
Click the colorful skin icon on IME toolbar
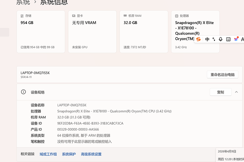tap(236, 39)
